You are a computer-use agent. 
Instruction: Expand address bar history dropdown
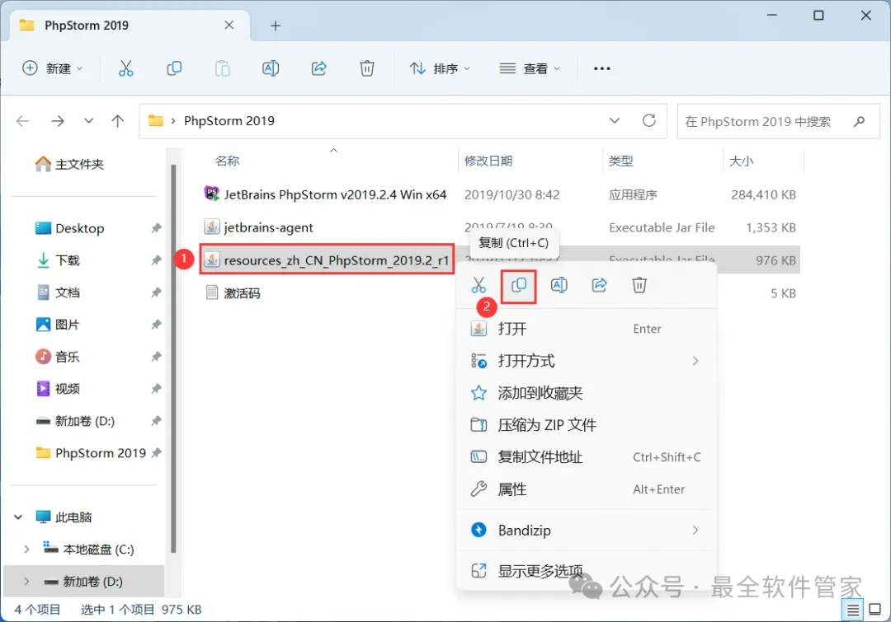[x=615, y=121]
